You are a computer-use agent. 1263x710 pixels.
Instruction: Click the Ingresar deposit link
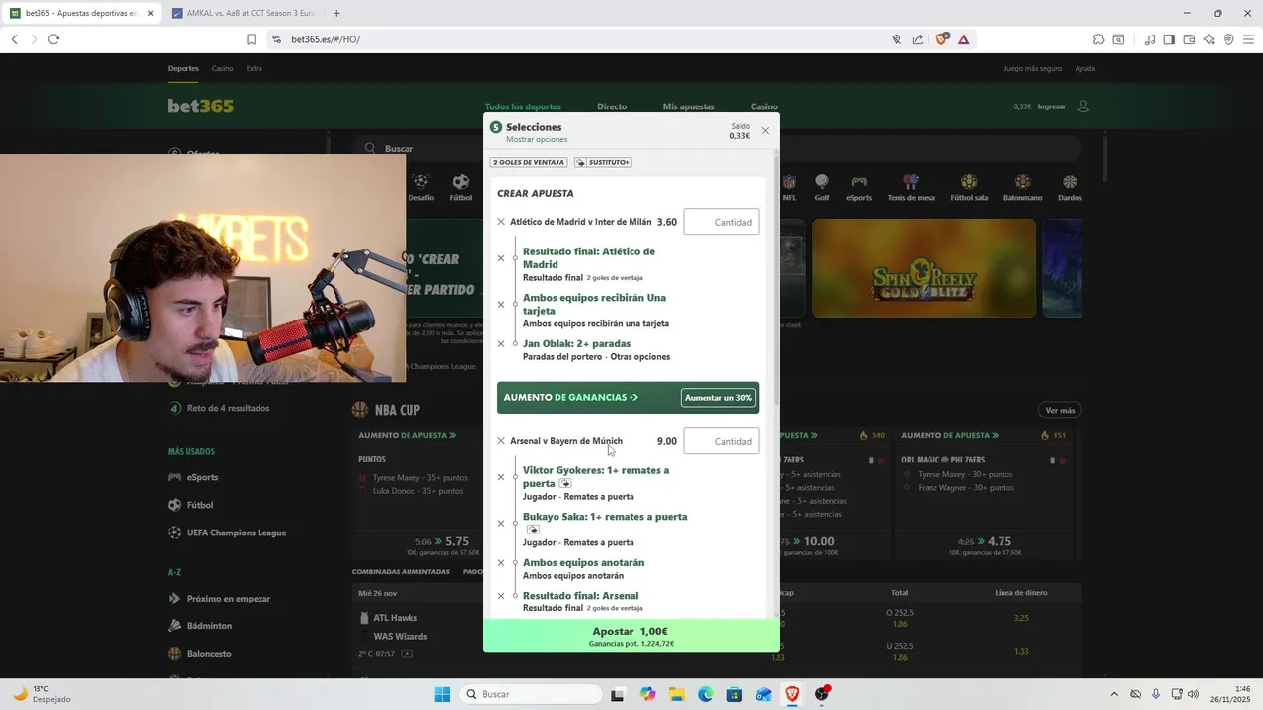pos(1051,106)
